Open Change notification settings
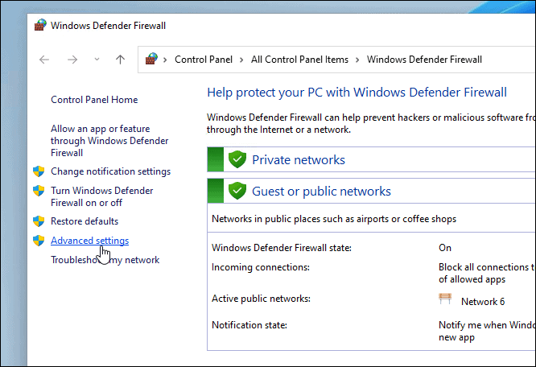This screenshot has width=536, height=367. tap(110, 171)
